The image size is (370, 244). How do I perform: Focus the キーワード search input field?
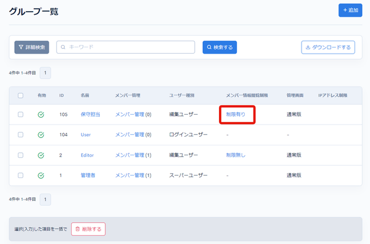point(126,47)
